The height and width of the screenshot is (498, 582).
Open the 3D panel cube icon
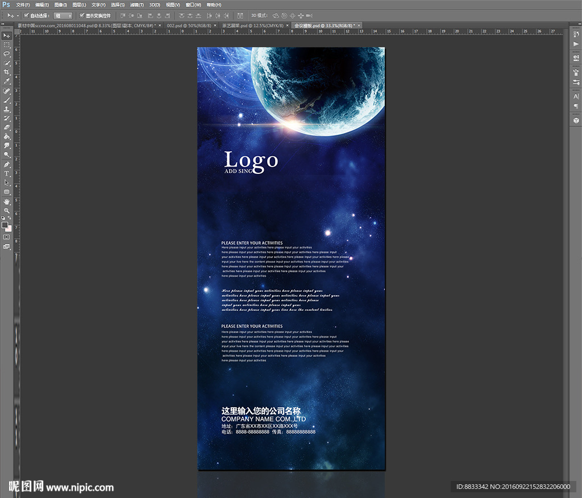[x=576, y=120]
